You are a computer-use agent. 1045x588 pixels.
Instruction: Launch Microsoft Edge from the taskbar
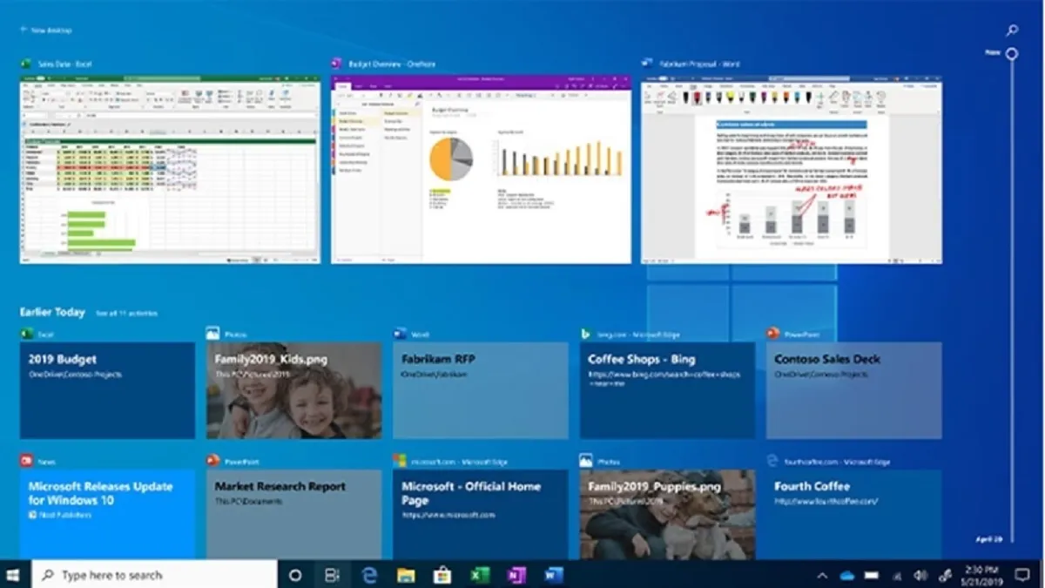(x=369, y=575)
